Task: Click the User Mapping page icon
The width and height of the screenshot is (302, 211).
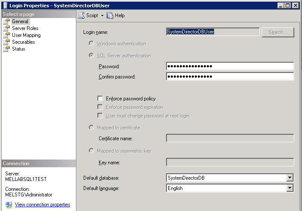Action: 6,35
